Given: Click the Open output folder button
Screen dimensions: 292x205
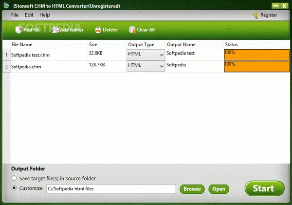Looking at the screenshot, I should [x=219, y=189].
